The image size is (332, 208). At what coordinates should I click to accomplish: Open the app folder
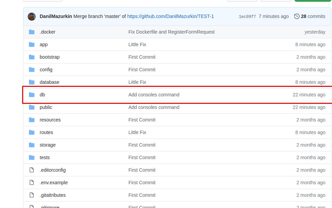pyautogui.click(x=44, y=44)
